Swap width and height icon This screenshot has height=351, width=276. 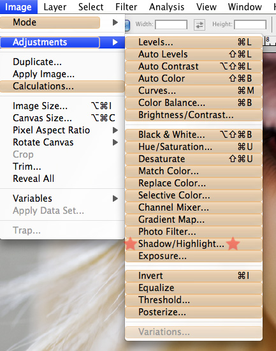(200, 24)
